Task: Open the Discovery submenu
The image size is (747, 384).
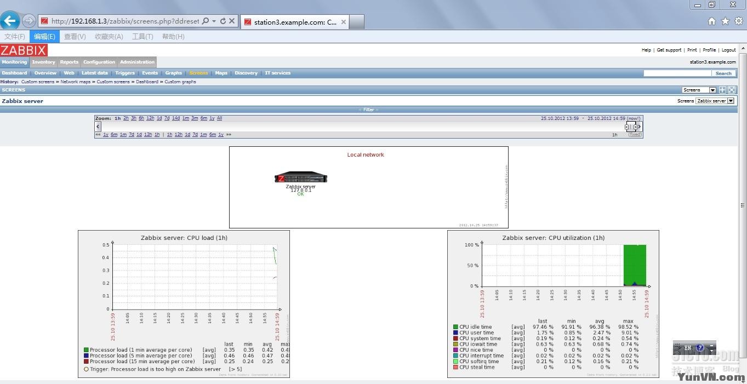Action: (246, 73)
